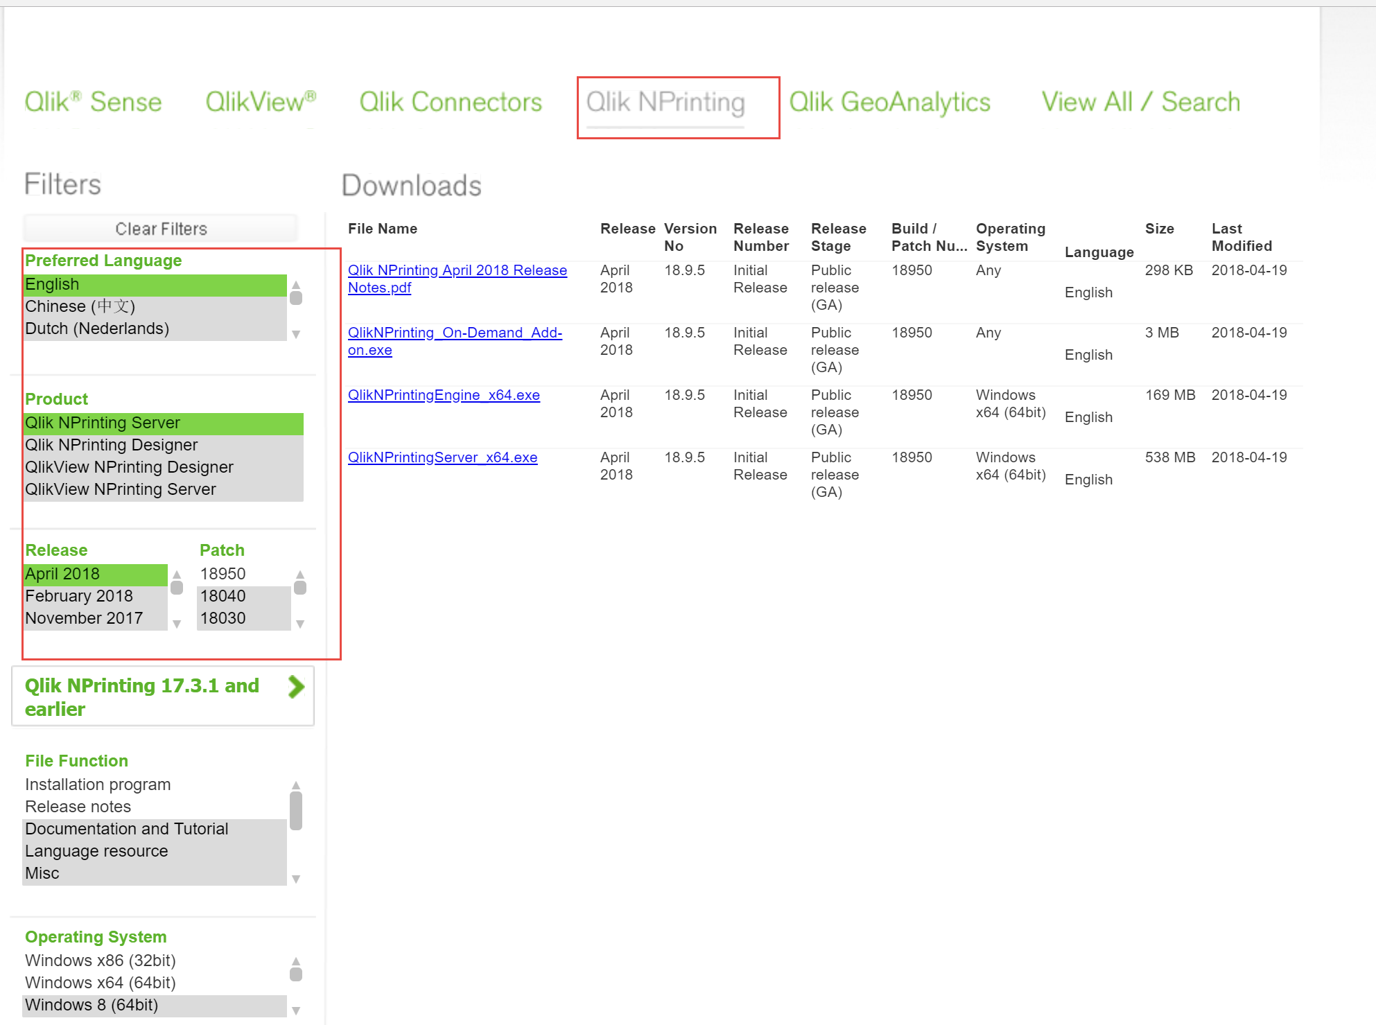The image size is (1376, 1025).
Task: Click the Patch list scrollbar thumb
Action: (x=300, y=588)
